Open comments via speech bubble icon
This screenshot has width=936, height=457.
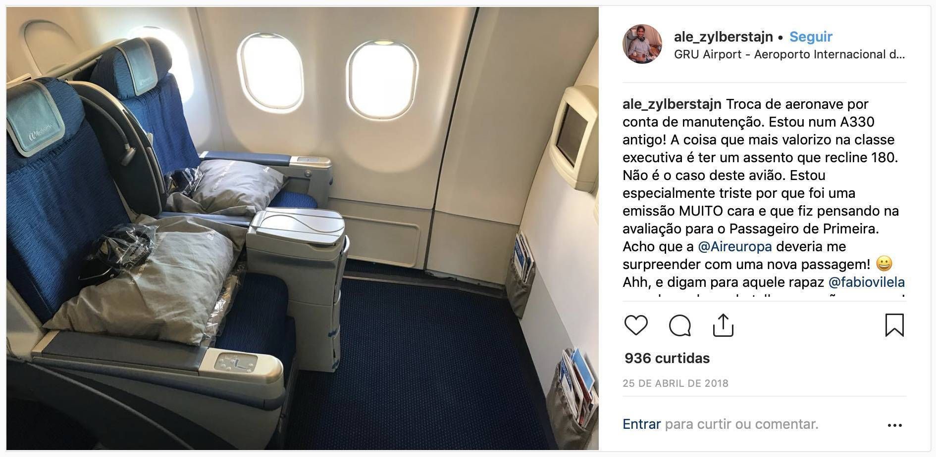pyautogui.click(x=680, y=325)
